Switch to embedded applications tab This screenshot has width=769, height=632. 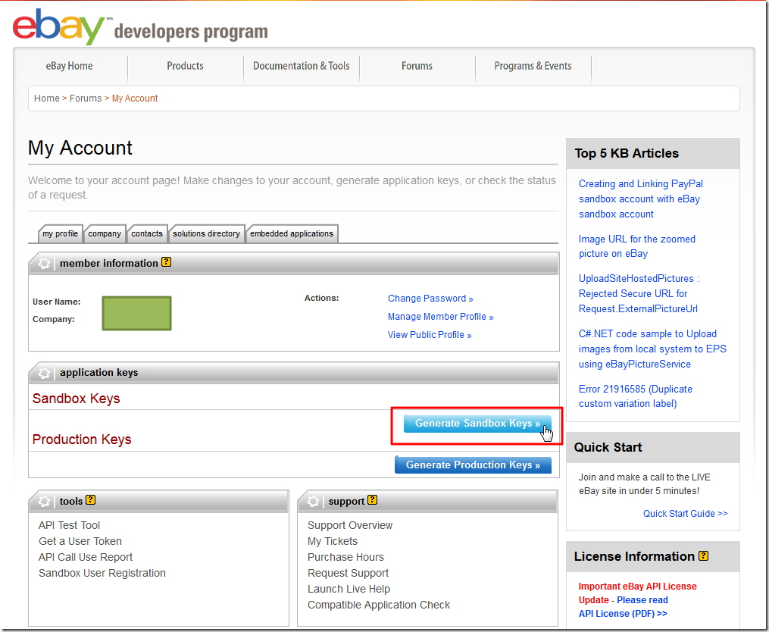(292, 233)
